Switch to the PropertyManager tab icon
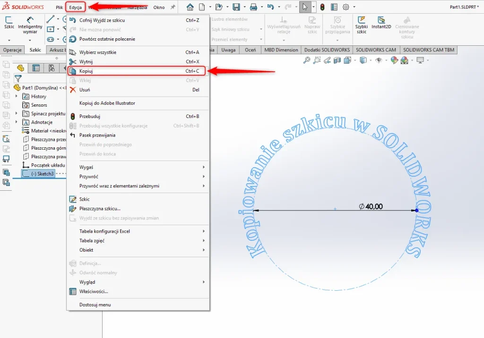 point(36,68)
